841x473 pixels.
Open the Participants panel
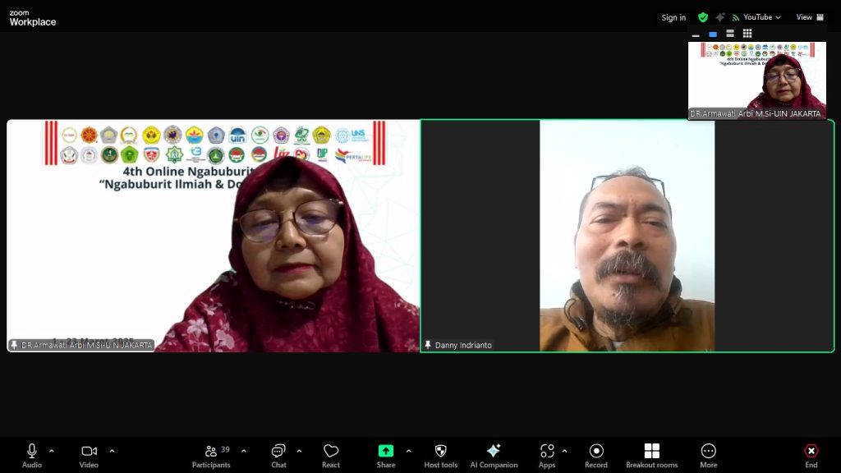211,456
